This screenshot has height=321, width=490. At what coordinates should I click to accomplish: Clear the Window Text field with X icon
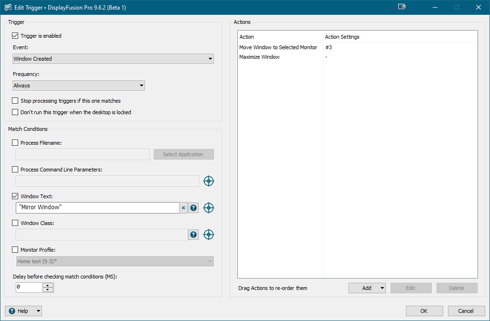pos(183,208)
